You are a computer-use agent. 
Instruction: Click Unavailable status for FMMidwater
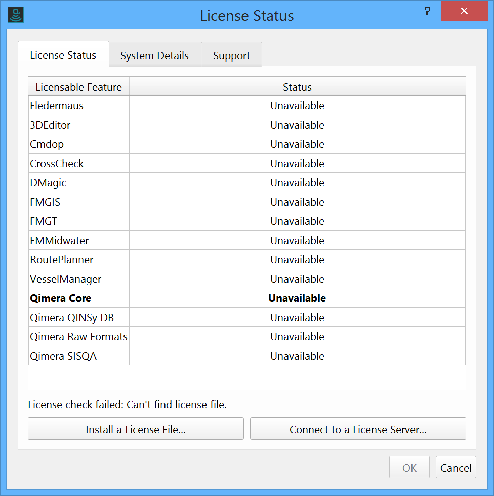(298, 241)
